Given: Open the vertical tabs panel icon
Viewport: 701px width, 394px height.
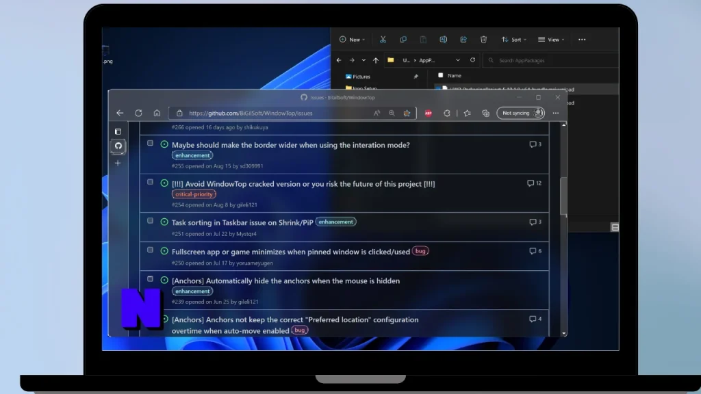Looking at the screenshot, I should [118, 132].
